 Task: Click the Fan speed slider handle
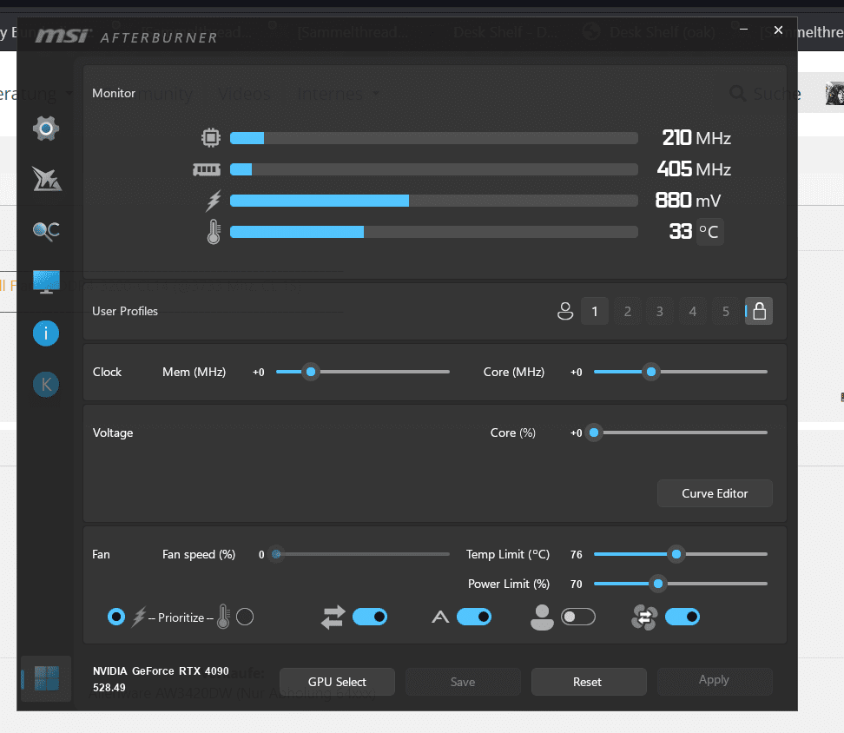(276, 554)
